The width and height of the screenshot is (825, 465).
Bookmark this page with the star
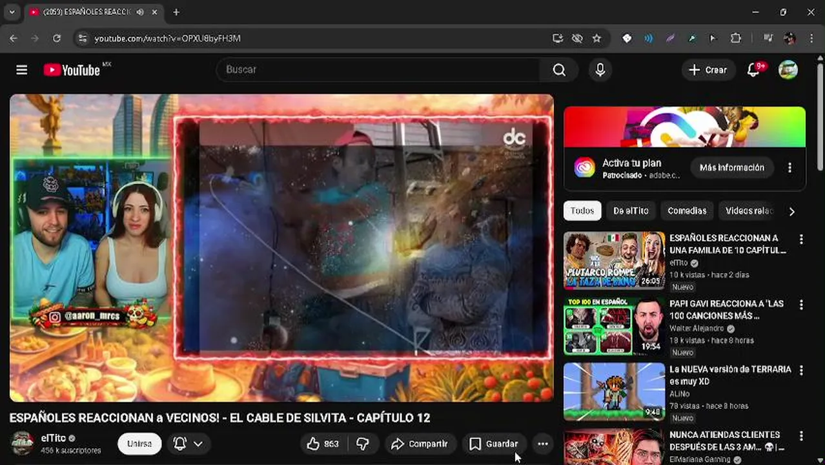596,38
